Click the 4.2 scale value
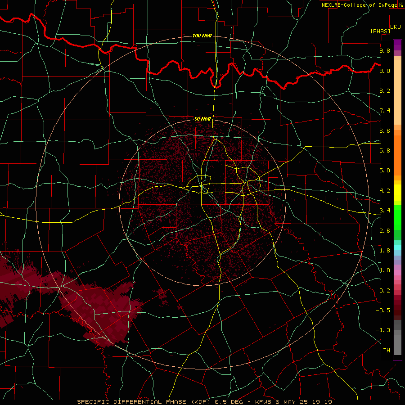The width and height of the screenshot is (405, 405). click(x=385, y=191)
